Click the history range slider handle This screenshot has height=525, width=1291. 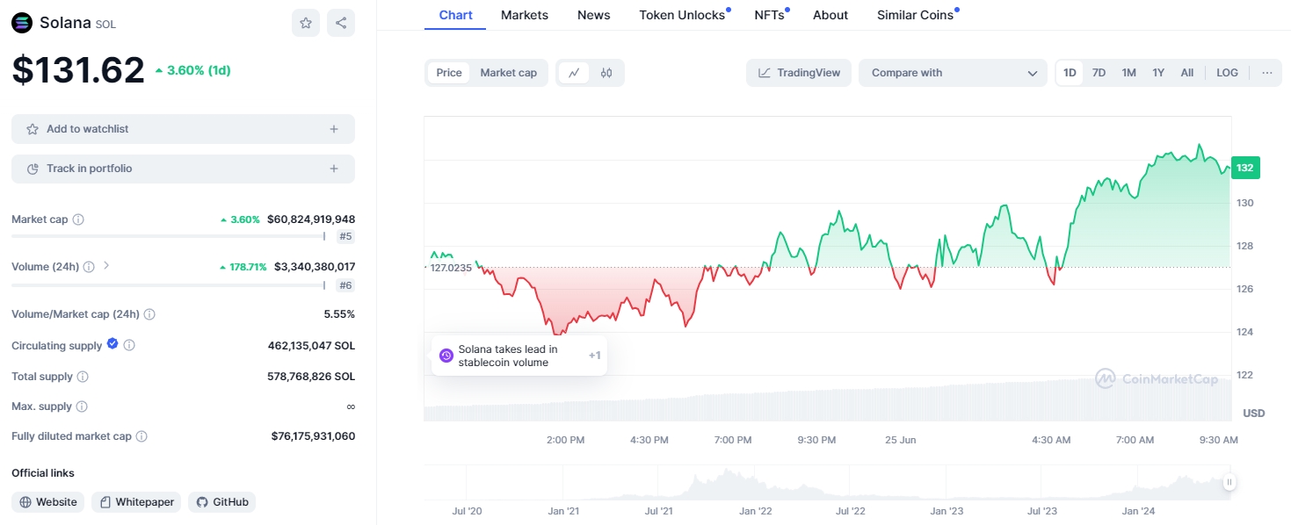coord(1229,481)
